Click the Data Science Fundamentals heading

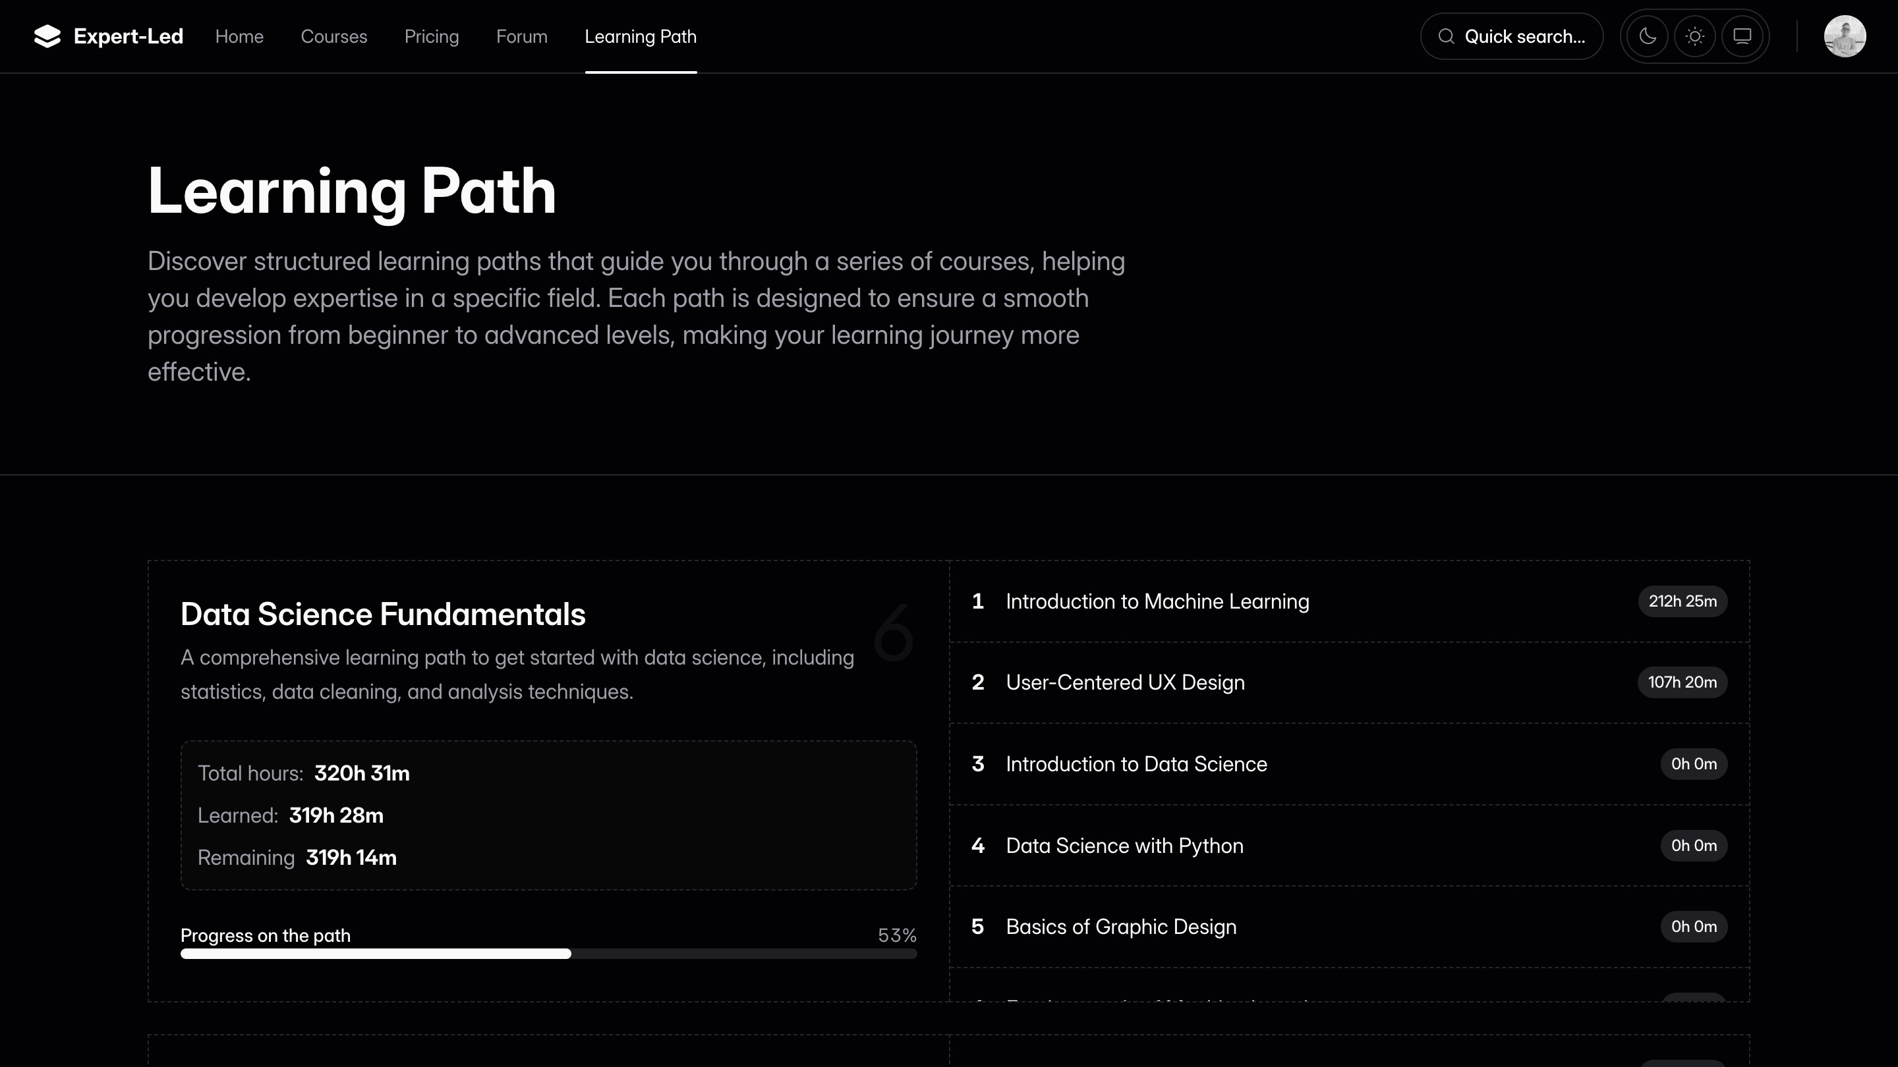(382, 615)
